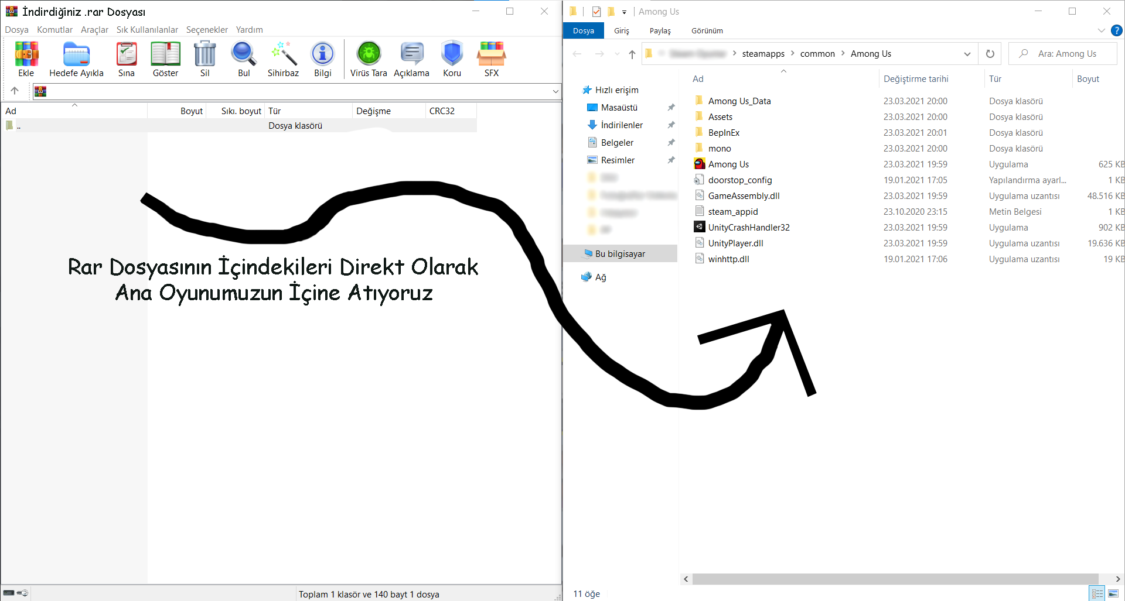1125x601 pixels.
Task: Sort WinRAR list by Boyut column
Action: (x=177, y=111)
